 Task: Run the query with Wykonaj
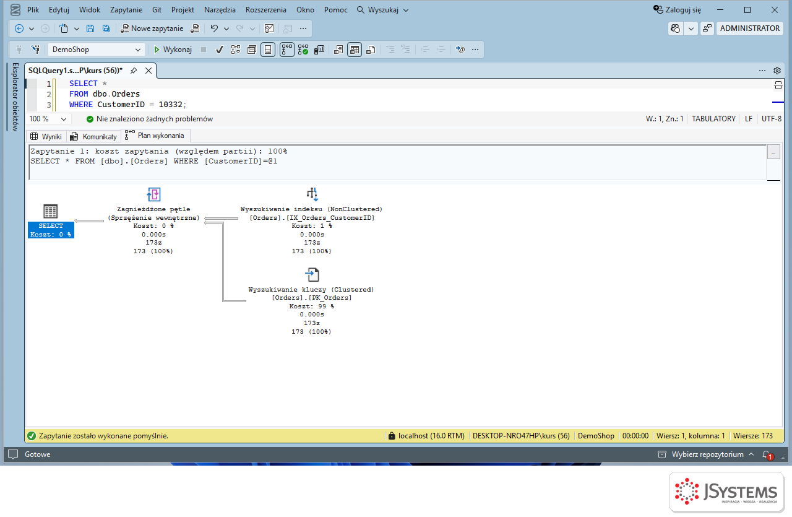coord(173,50)
